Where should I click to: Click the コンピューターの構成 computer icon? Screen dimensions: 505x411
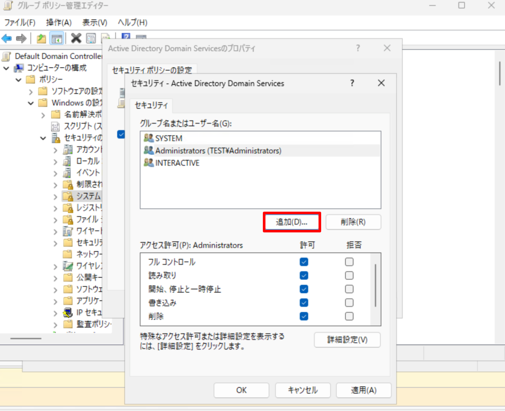coord(19,68)
